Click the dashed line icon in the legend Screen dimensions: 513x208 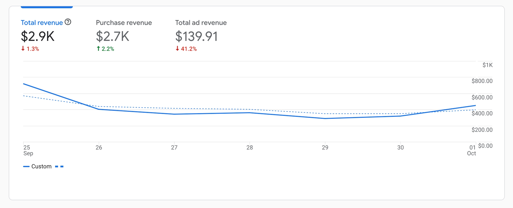59,167
